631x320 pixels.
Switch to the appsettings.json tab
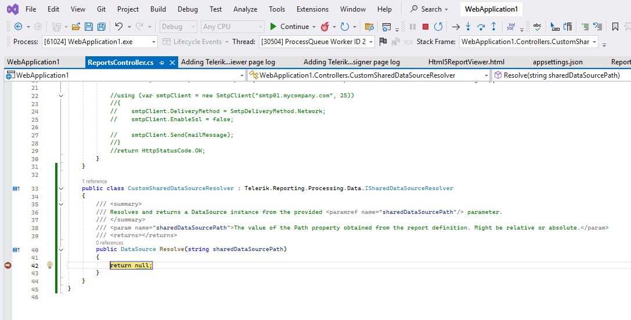[557, 62]
